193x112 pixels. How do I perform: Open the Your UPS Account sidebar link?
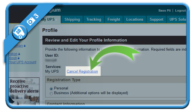pos(23,62)
